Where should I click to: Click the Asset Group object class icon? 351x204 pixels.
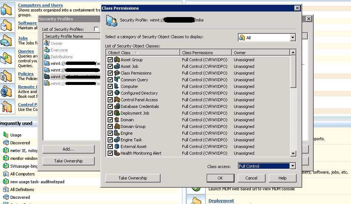click(117, 60)
